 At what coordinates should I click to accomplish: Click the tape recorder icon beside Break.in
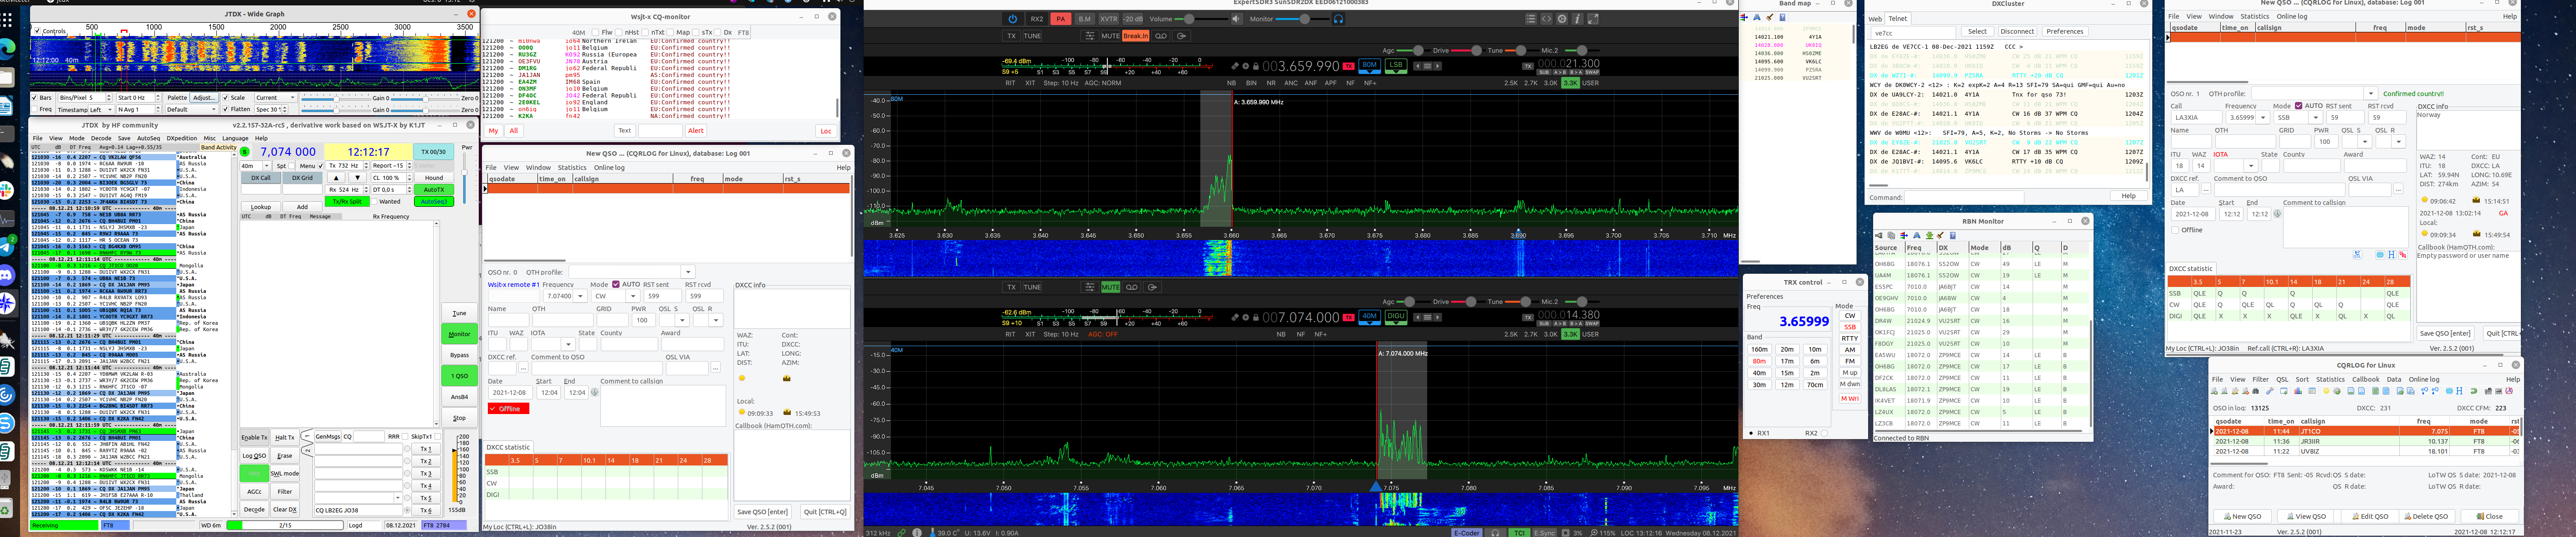coord(1161,36)
